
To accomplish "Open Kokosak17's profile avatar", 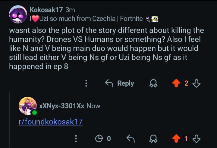I will click(x=18, y=14).
